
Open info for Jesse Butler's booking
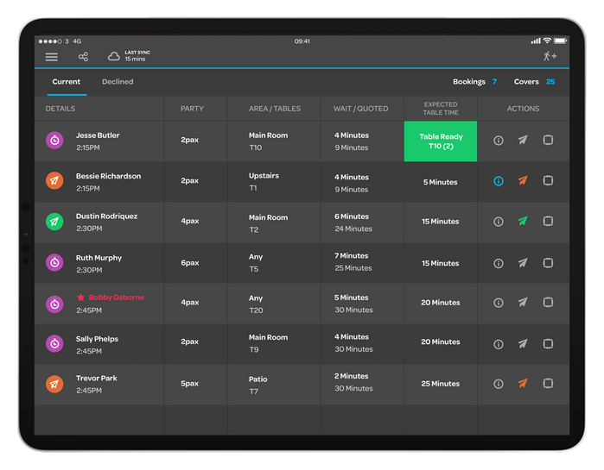[499, 141]
